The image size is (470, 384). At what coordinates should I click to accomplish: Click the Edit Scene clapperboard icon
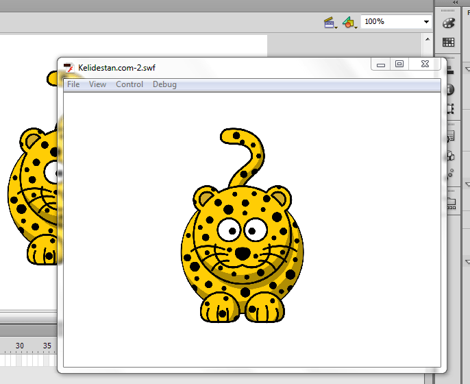click(330, 22)
